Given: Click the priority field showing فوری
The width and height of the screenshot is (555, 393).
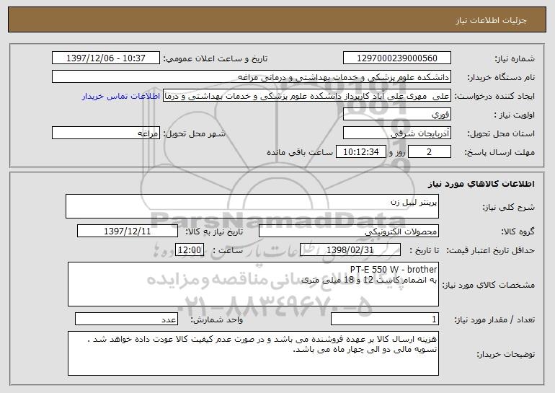Looking at the screenshot, I should (x=396, y=115).
